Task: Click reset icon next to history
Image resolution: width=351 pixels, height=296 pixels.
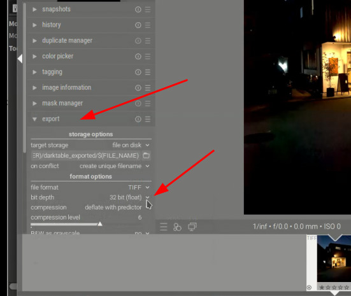Action: click(x=138, y=25)
